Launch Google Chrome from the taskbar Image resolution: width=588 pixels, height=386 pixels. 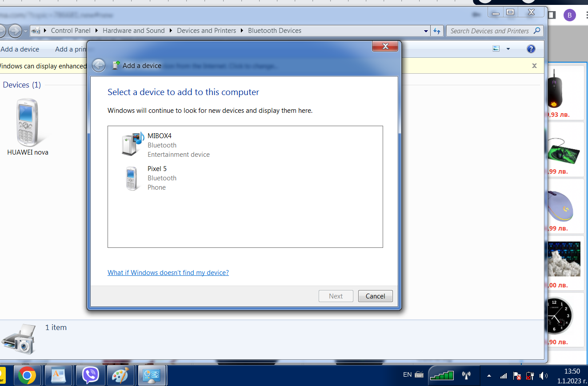pos(27,375)
